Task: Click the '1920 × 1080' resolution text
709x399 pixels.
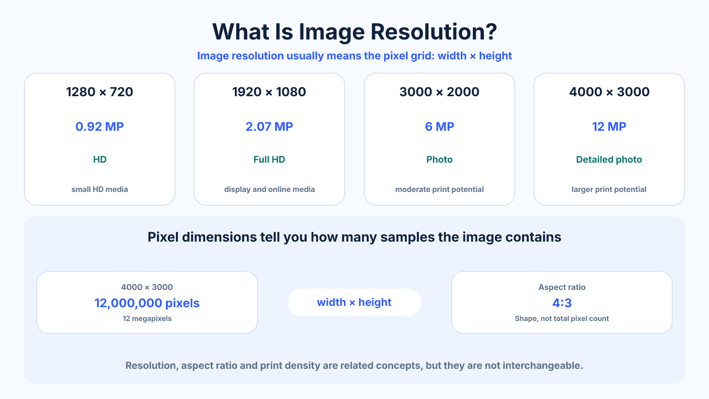Action: click(269, 92)
